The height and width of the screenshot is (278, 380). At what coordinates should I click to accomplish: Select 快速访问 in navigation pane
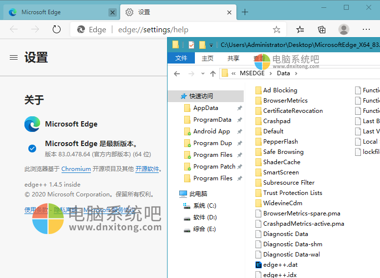[x=206, y=96]
